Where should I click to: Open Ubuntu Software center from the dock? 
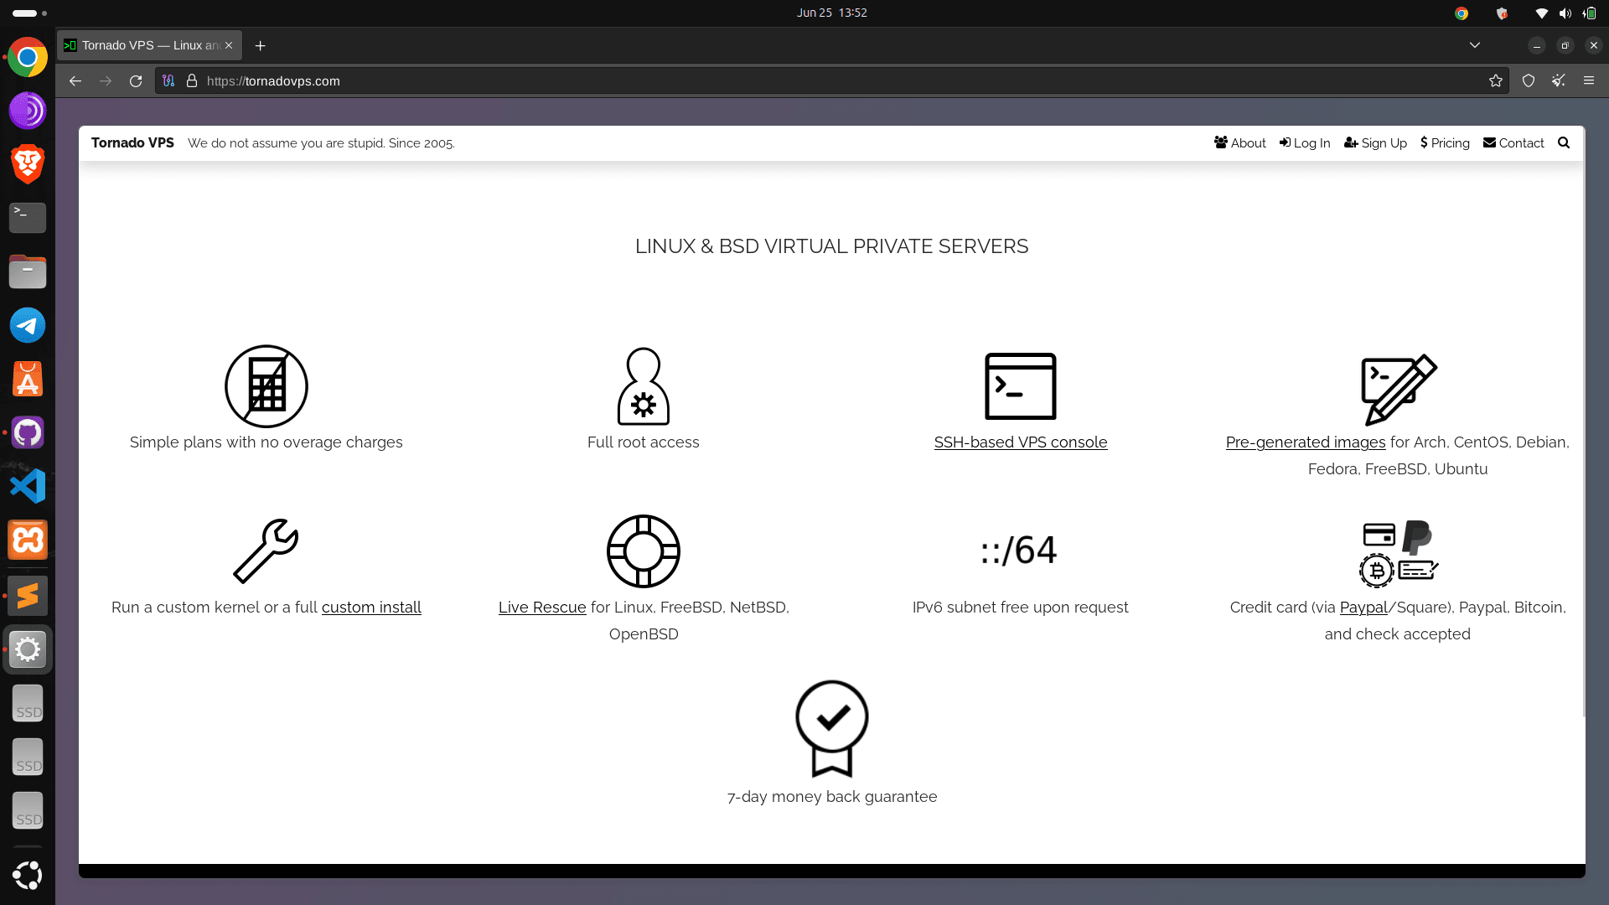pyautogui.click(x=28, y=379)
